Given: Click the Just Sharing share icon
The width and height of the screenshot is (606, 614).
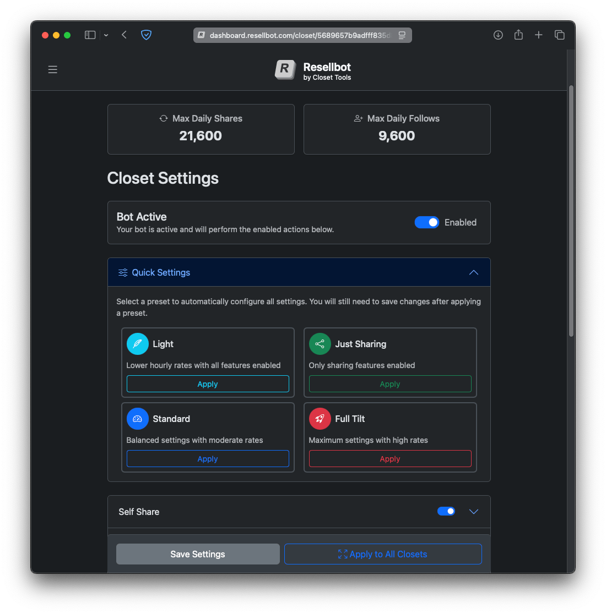Looking at the screenshot, I should point(320,344).
